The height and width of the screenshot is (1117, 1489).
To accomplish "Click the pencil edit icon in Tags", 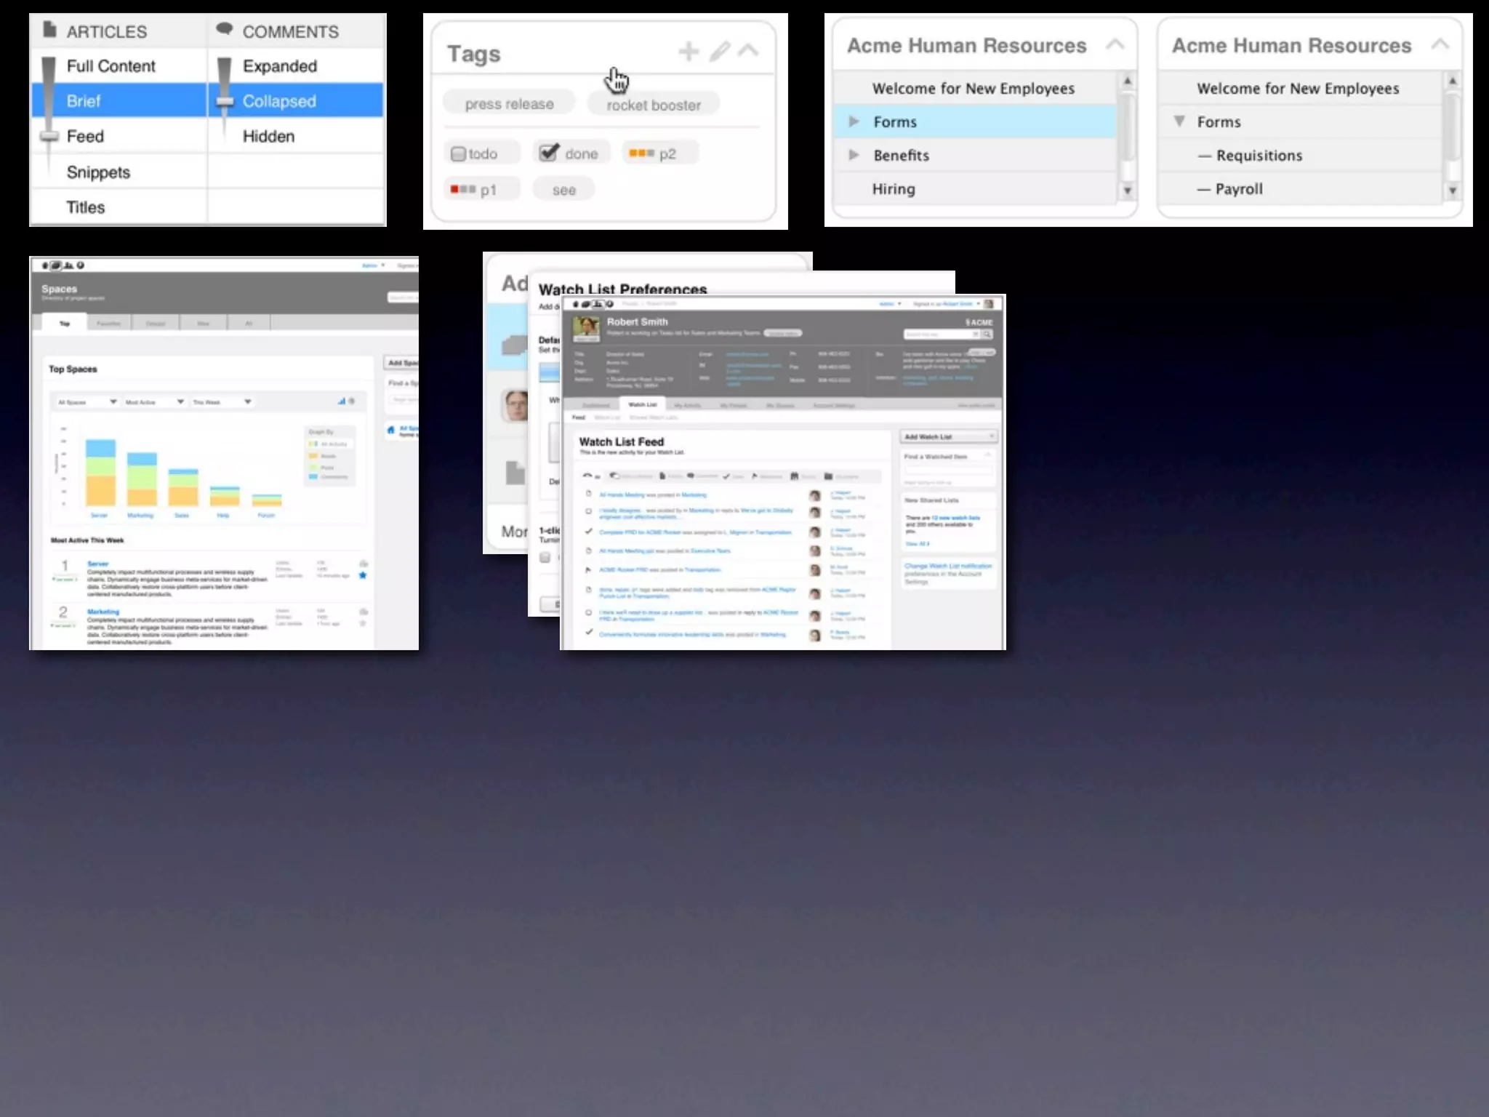I will (720, 52).
